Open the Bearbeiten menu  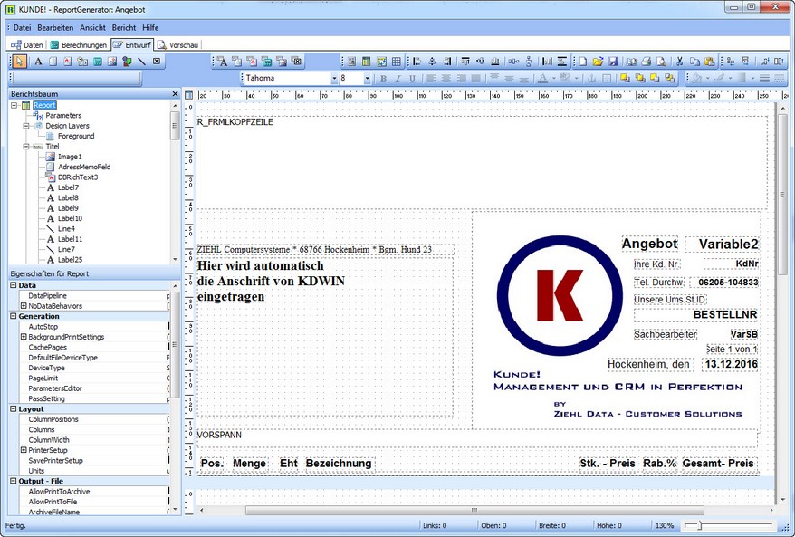[x=55, y=28]
